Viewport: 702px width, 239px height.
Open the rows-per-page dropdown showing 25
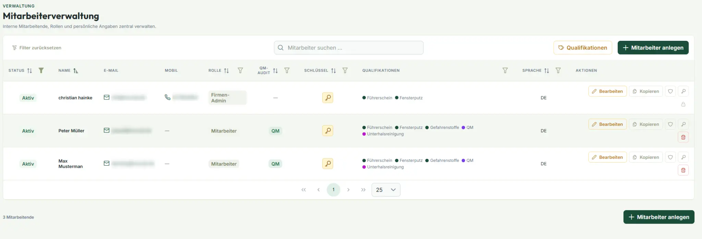coord(386,190)
